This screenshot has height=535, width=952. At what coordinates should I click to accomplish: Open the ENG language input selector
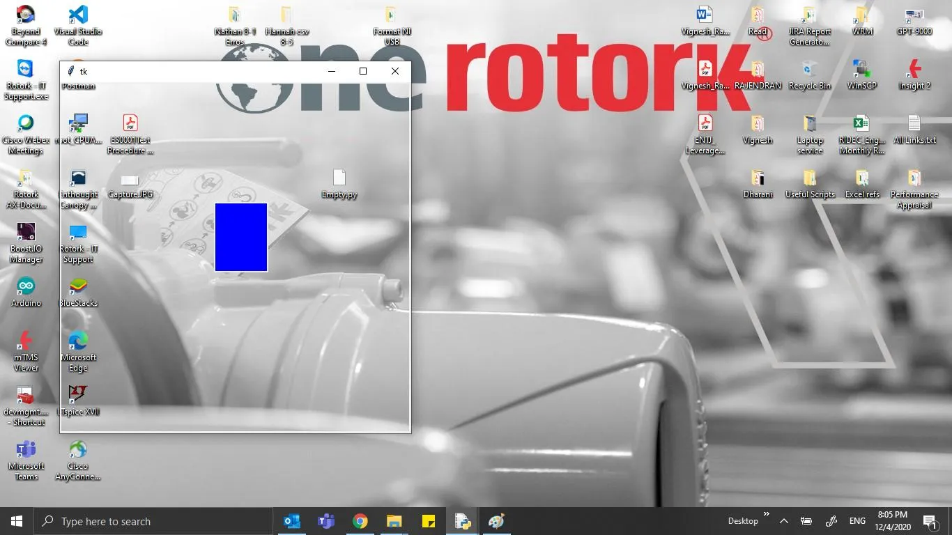(x=857, y=521)
